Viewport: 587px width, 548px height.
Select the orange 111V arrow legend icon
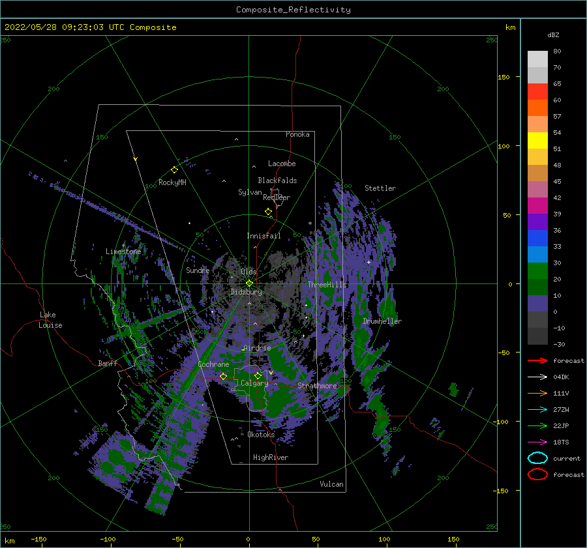(537, 393)
